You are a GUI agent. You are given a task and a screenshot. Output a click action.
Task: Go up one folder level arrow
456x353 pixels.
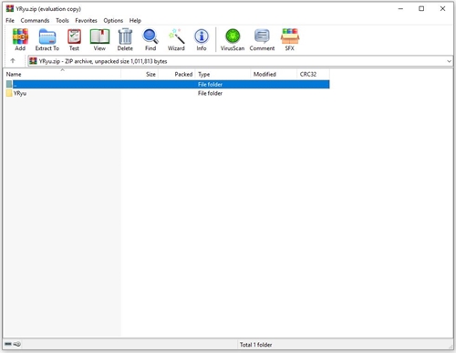point(13,61)
